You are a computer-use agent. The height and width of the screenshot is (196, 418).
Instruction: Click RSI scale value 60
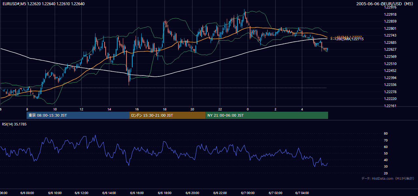point(386,147)
